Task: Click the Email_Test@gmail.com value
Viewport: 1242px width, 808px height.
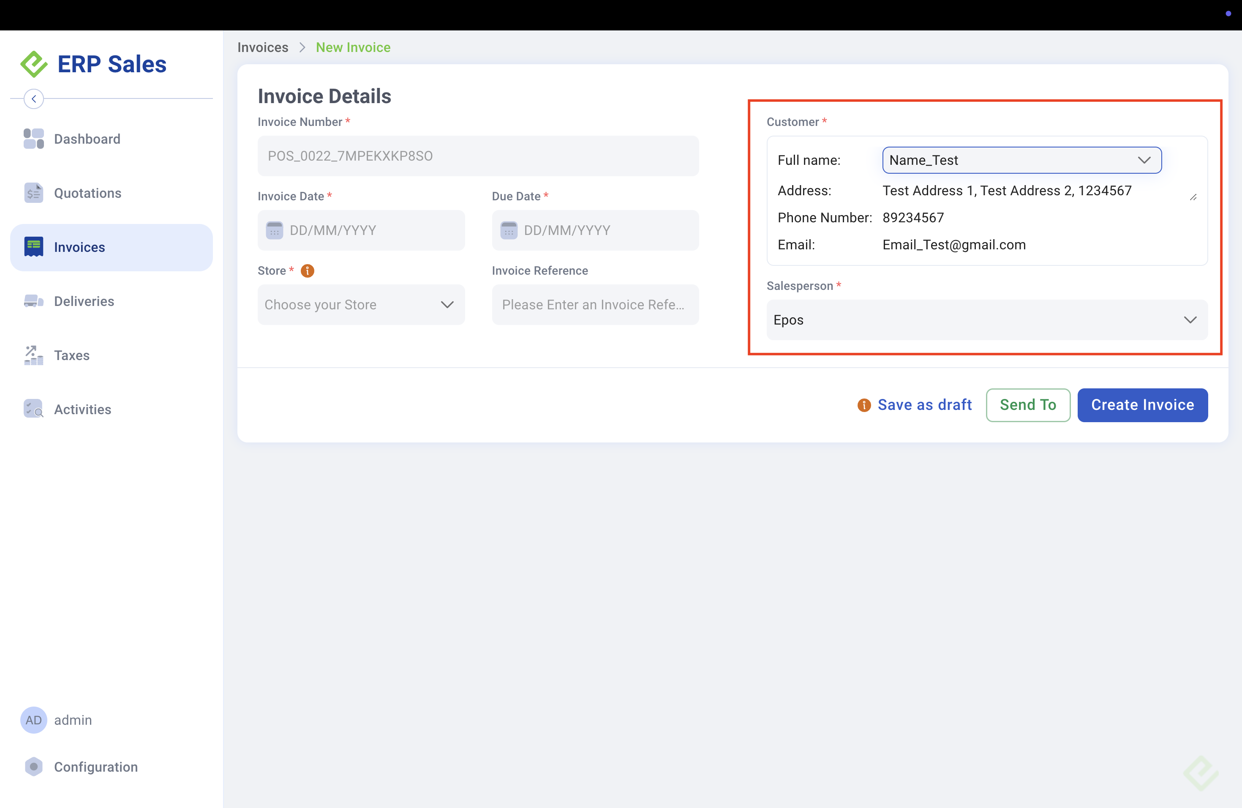Action: pyautogui.click(x=954, y=245)
